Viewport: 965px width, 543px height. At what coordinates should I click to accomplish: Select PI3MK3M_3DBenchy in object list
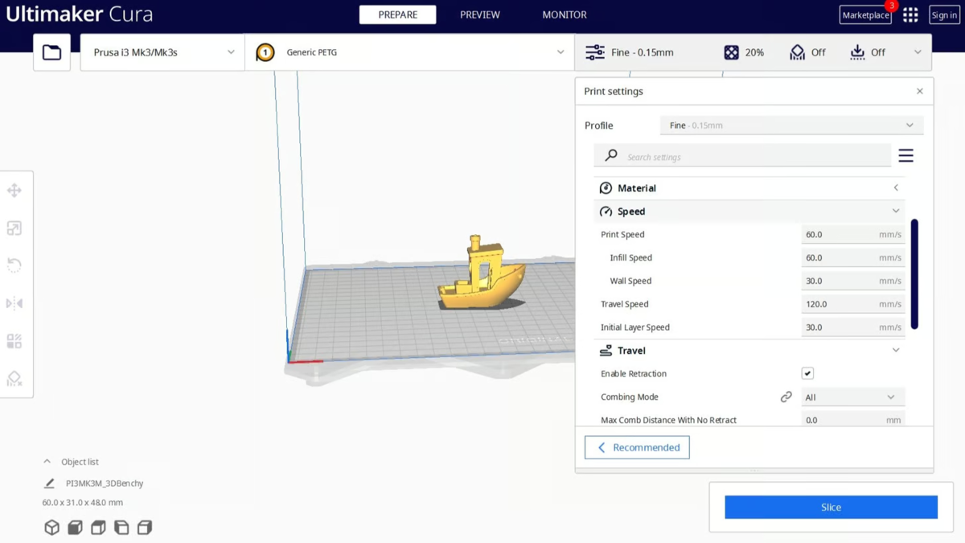105,483
